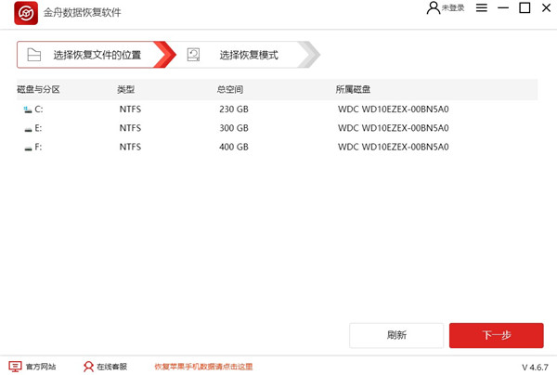Click the online customer service icon

click(x=88, y=366)
